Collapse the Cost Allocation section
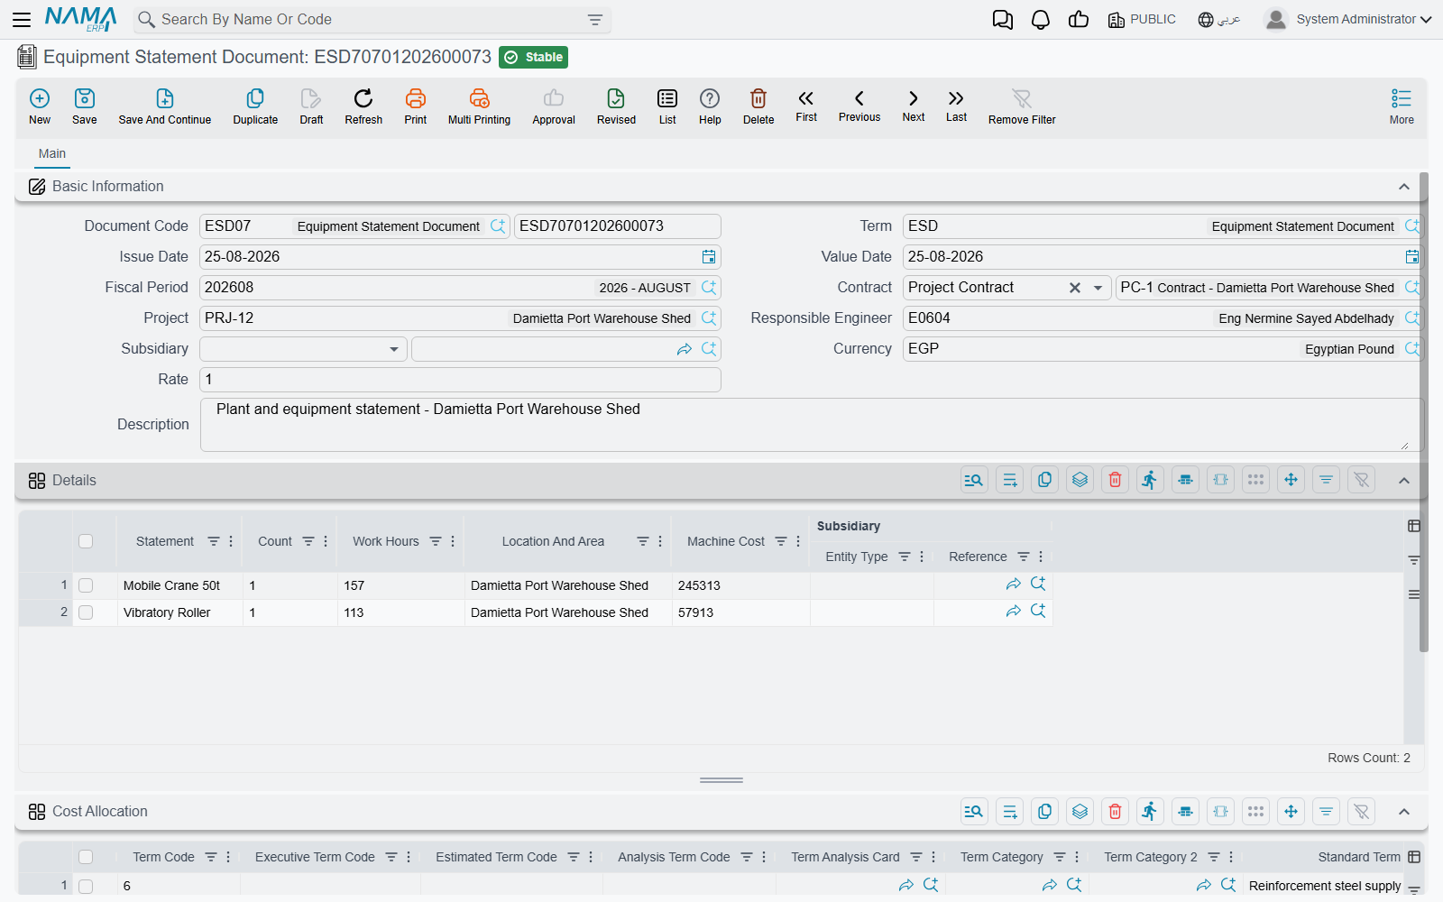 (x=1404, y=812)
